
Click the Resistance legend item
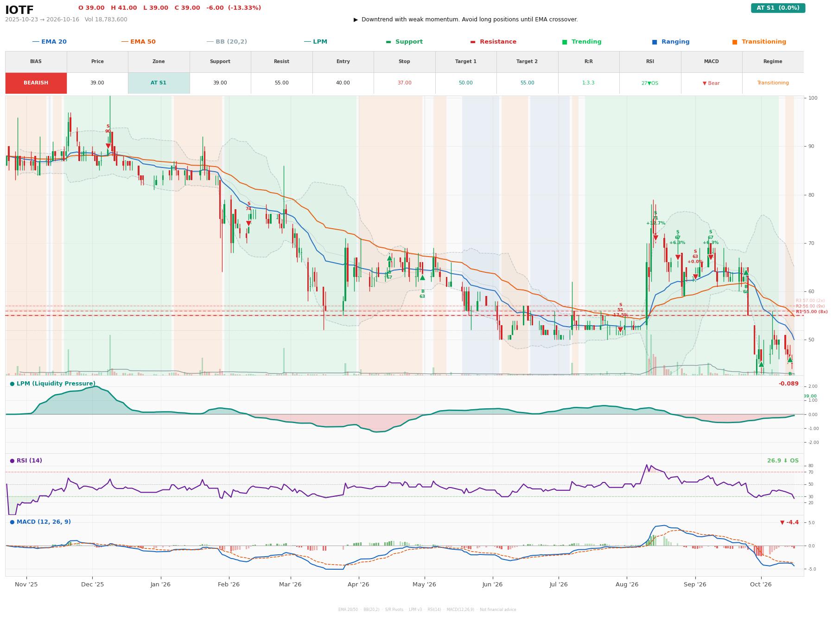pyautogui.click(x=493, y=42)
